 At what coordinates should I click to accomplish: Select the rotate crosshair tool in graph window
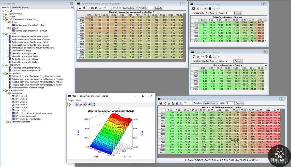[77, 105]
